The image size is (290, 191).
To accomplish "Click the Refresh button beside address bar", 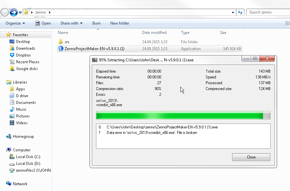I will point(240,12).
